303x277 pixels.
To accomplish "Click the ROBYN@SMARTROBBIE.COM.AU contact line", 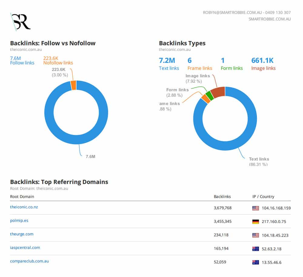I will click(247, 12).
